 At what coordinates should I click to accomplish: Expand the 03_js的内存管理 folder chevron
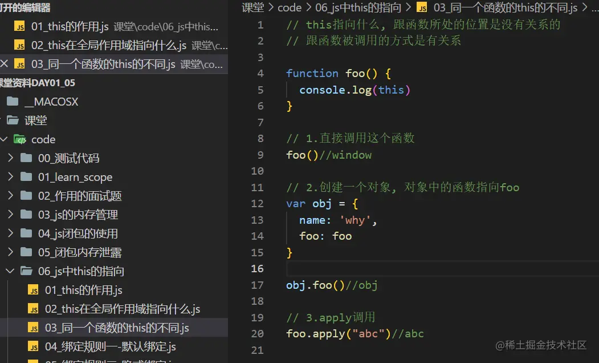click(11, 214)
